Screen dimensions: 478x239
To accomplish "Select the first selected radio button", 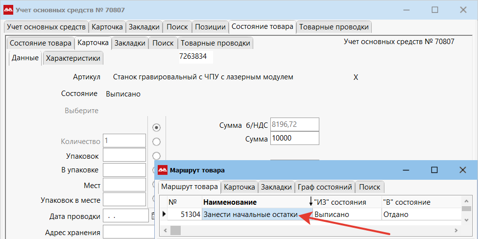I will (156, 127).
